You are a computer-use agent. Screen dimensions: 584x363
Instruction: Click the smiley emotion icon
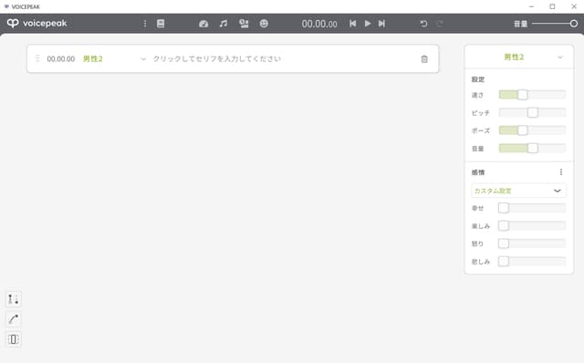point(264,24)
